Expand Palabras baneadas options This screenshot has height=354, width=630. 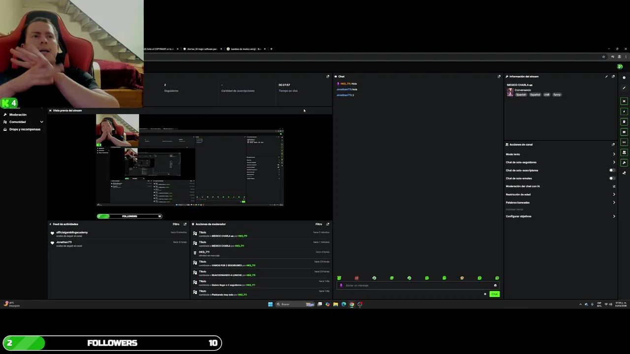(x=614, y=203)
